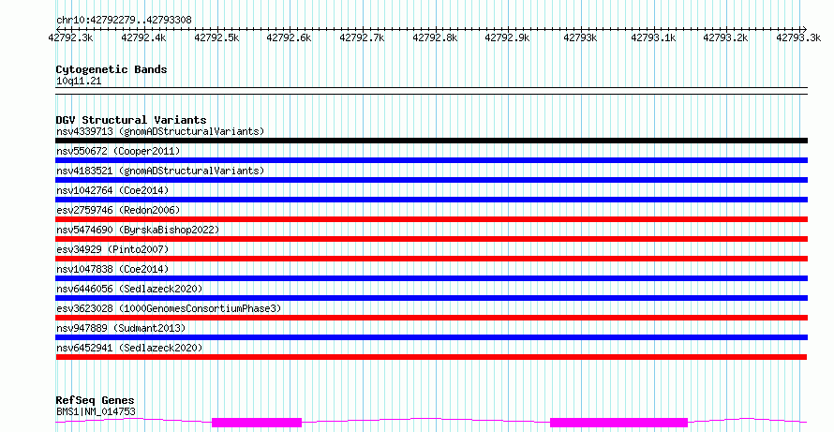Click the red esv34929 Pinto2007 bar
The width and height of the screenshot is (834, 432).
point(431,259)
